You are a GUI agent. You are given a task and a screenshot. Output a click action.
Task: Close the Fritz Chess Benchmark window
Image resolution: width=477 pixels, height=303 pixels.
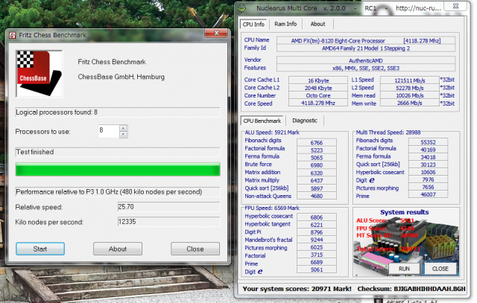click(x=216, y=33)
